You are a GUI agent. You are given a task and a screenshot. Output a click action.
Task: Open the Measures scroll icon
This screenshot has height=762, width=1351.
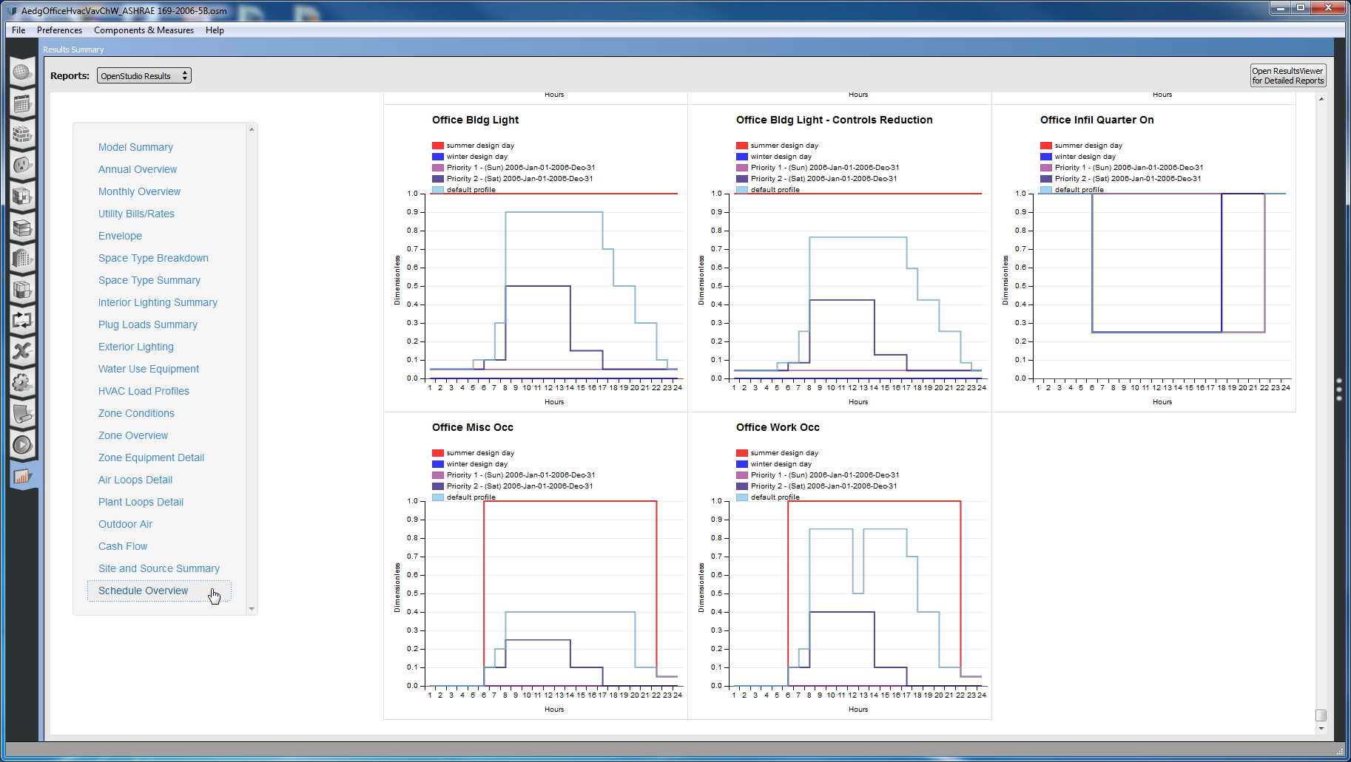click(x=22, y=413)
